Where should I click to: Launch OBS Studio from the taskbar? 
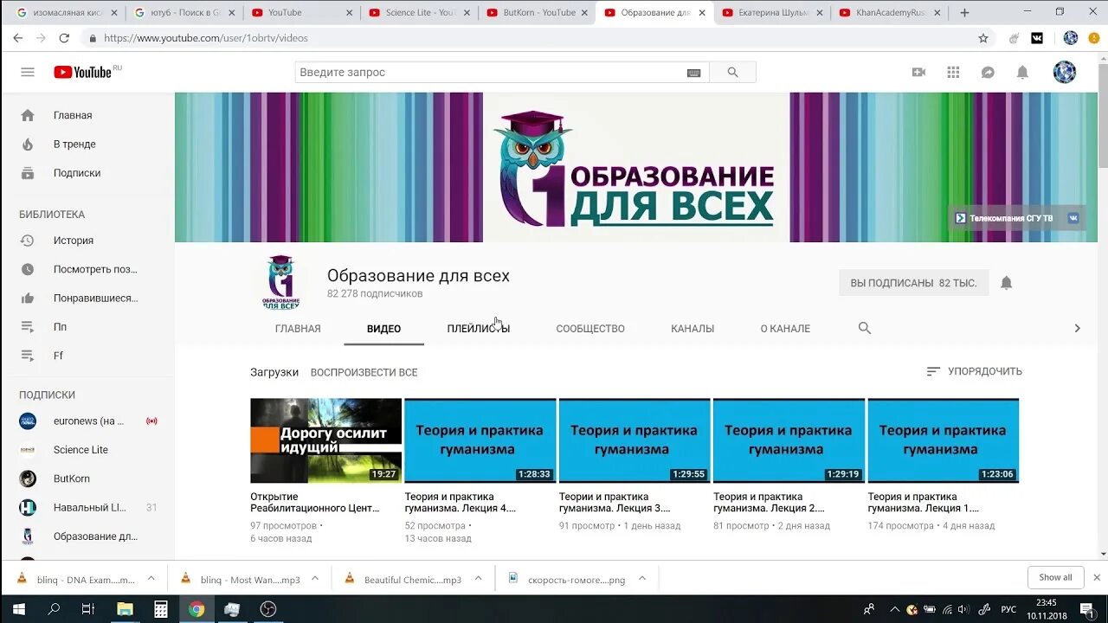pyautogui.click(x=267, y=608)
